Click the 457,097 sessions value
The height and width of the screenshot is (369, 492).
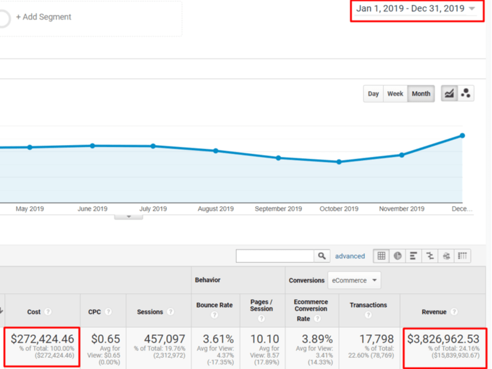click(x=164, y=339)
